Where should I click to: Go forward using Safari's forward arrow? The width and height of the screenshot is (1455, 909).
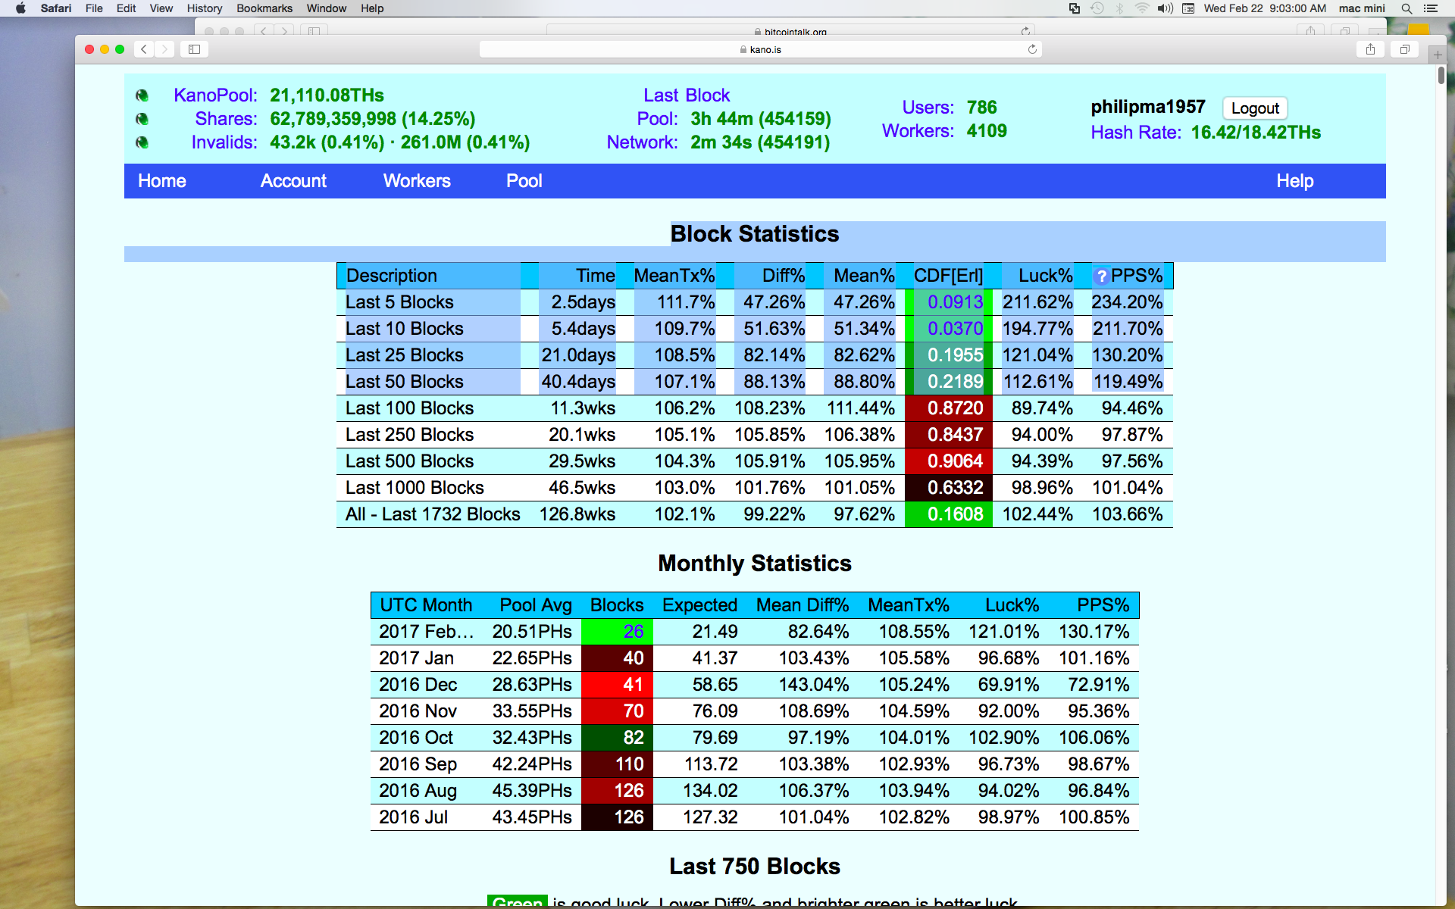click(x=164, y=49)
